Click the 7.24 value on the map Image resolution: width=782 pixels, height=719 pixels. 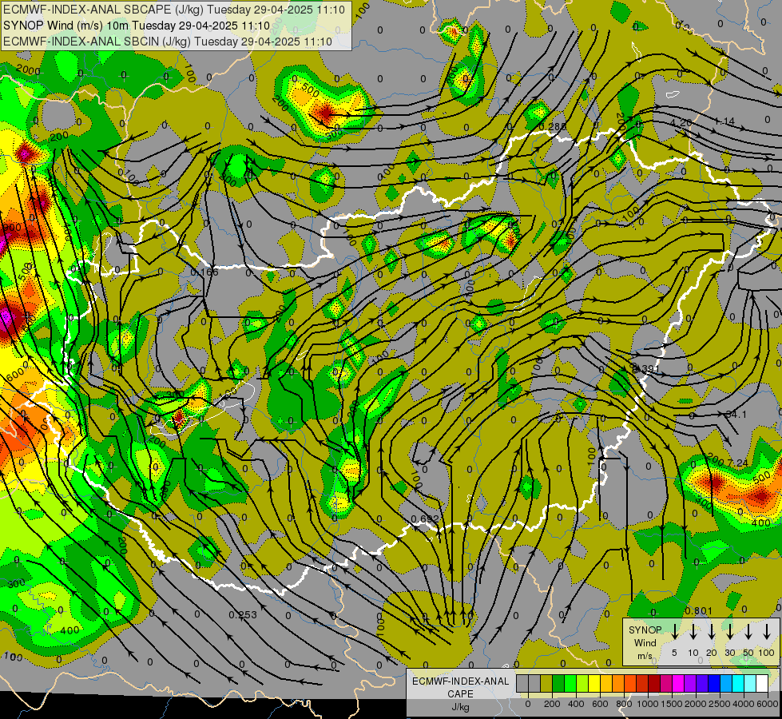point(737,463)
